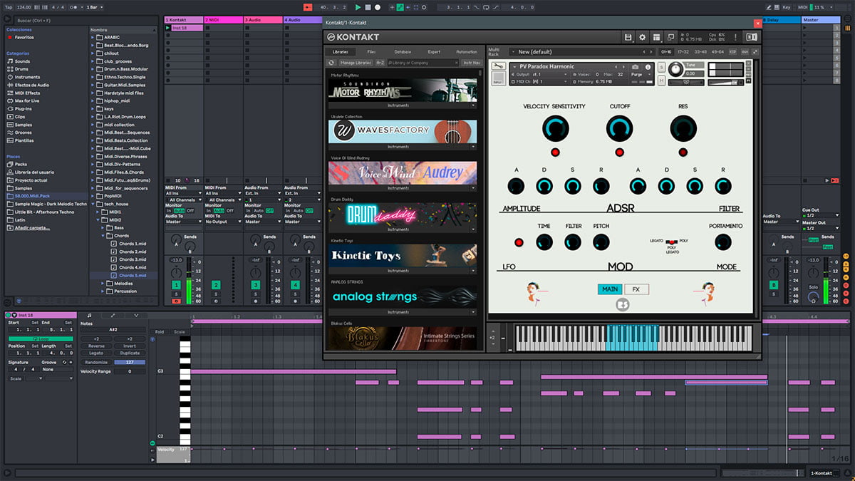Click the VELOCITY SENSITIVITY knob
The image size is (855, 481).
[x=554, y=128]
